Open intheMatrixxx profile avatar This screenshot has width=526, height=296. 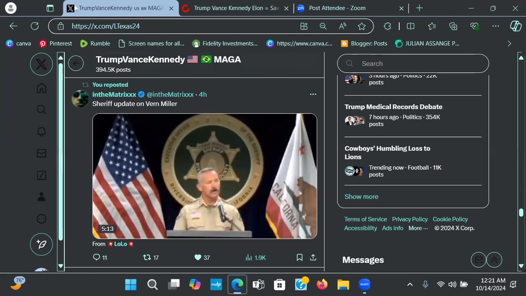[x=80, y=99]
